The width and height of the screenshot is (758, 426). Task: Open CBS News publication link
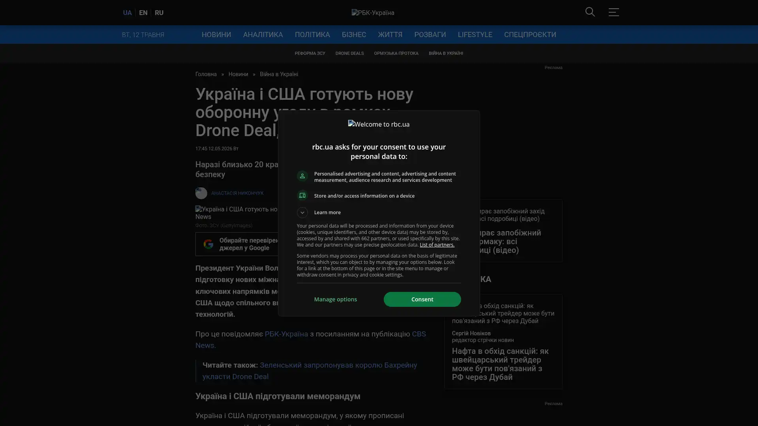pyautogui.click(x=311, y=340)
